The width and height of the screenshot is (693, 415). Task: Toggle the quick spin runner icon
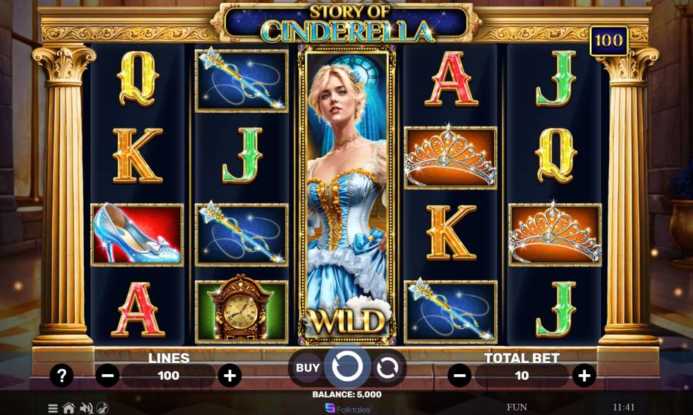click(102, 408)
